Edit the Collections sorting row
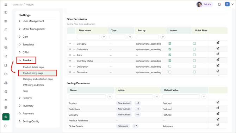This screenshot has height=133, width=236. click(x=218, y=108)
